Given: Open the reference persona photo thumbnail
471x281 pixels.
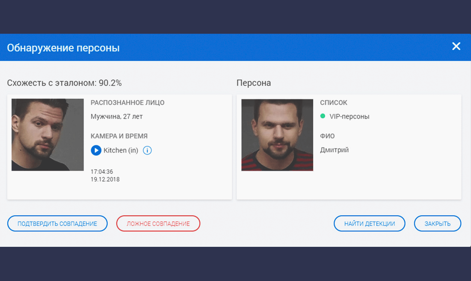Looking at the screenshot, I should click(x=277, y=135).
